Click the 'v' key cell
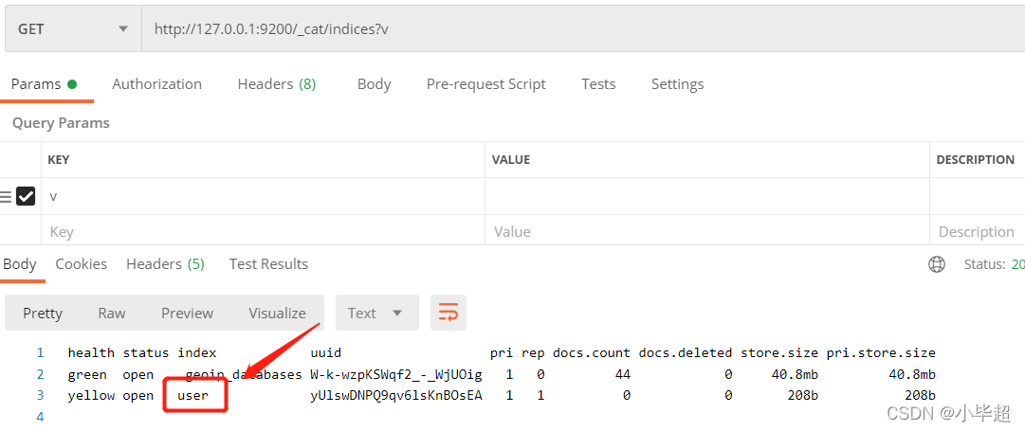This screenshot has height=431, width=1025. tap(263, 196)
